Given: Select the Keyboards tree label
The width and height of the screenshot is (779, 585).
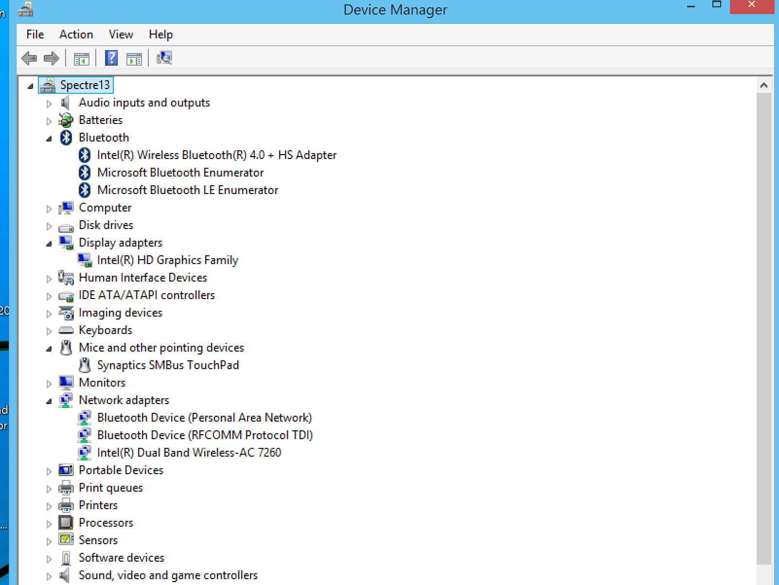Looking at the screenshot, I should point(106,330).
